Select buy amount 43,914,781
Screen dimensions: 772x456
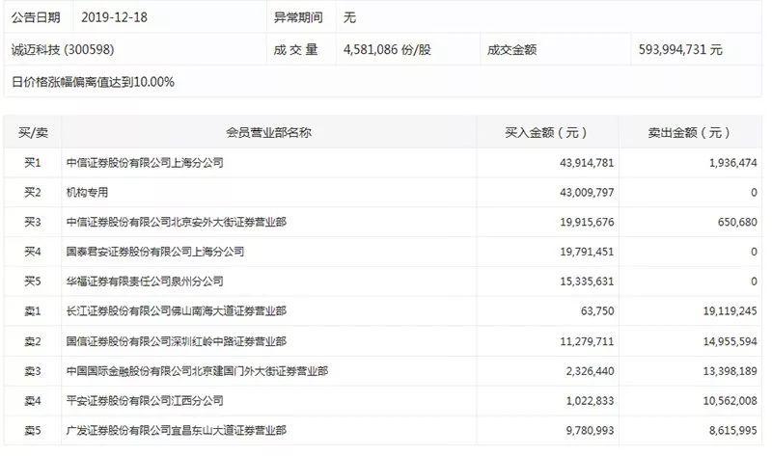pyautogui.click(x=587, y=163)
